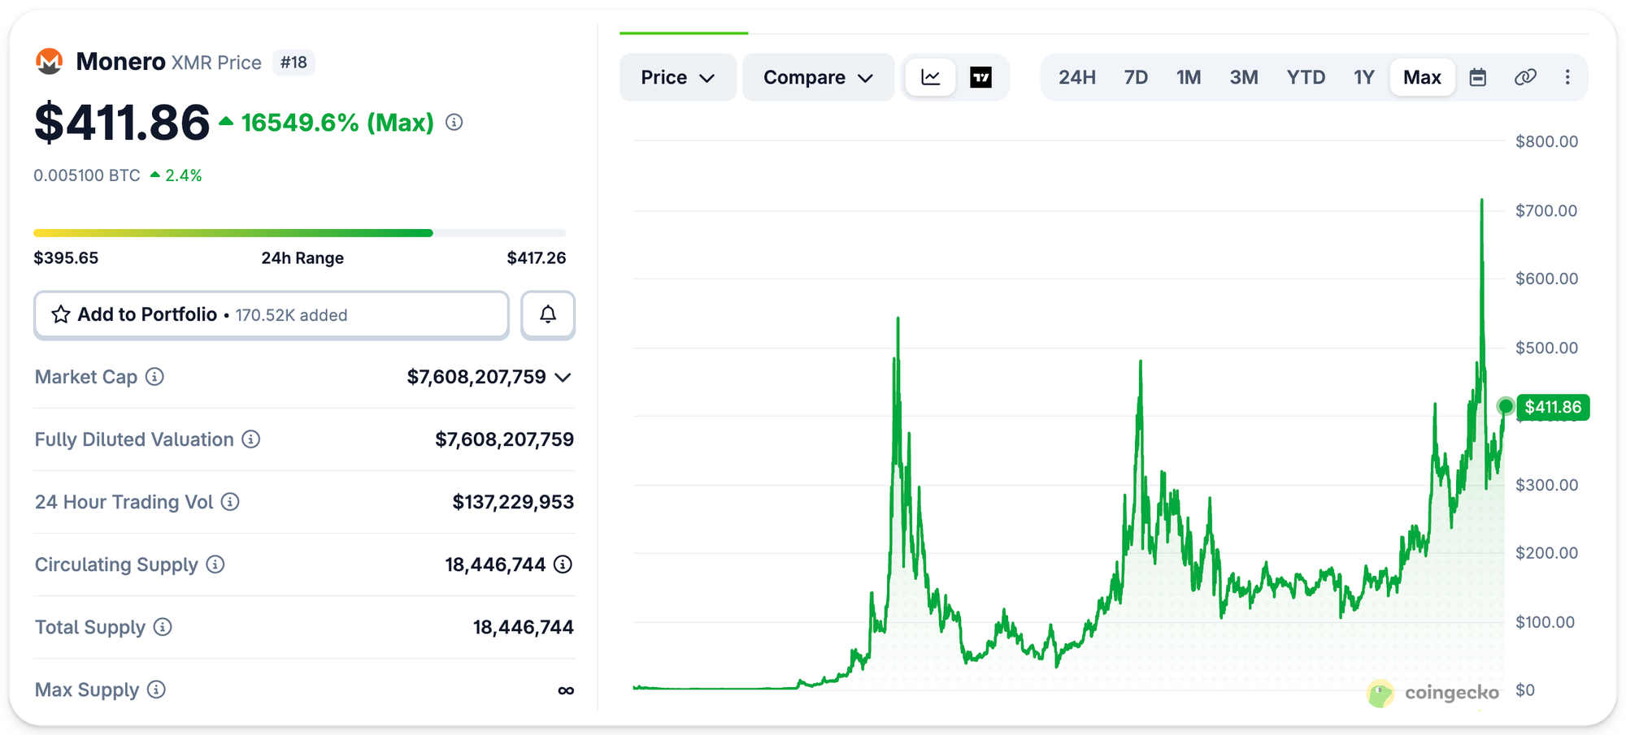Switch chart range to 7D
The height and width of the screenshot is (735, 1626).
tap(1136, 77)
